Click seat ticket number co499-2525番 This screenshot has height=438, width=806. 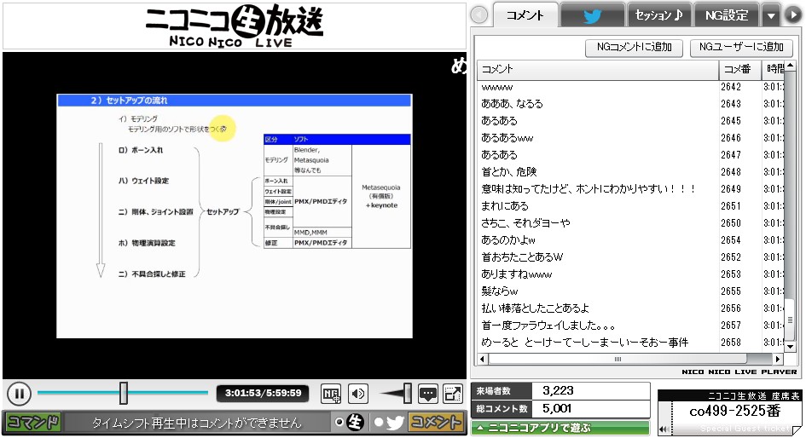click(734, 411)
